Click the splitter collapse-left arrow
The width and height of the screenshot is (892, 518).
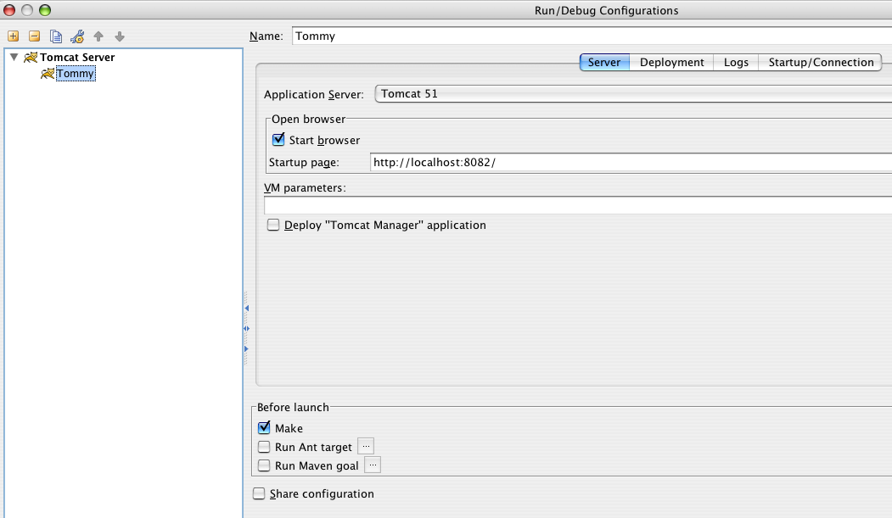(x=246, y=309)
